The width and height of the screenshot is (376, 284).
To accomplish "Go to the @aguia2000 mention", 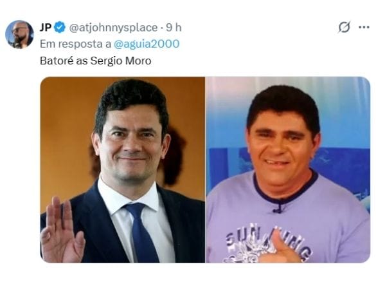I will (x=147, y=44).
